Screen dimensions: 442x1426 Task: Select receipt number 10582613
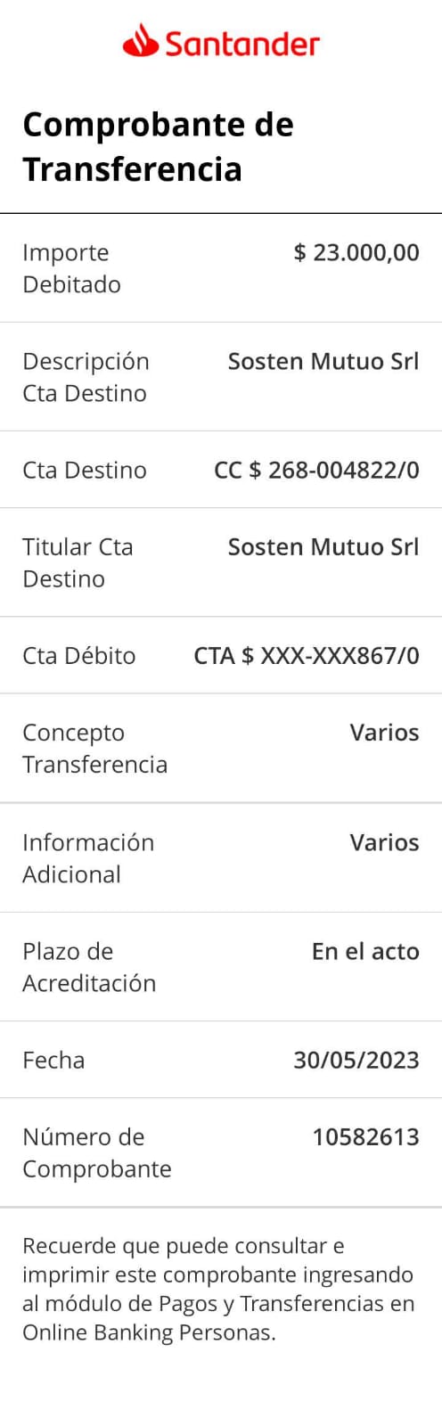(365, 1136)
